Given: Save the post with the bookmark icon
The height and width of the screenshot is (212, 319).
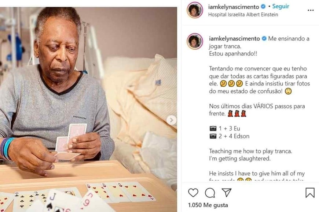Looking at the screenshot, I should point(310,193).
